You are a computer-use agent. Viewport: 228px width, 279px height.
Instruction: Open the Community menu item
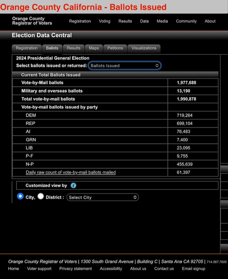[x=186, y=21]
